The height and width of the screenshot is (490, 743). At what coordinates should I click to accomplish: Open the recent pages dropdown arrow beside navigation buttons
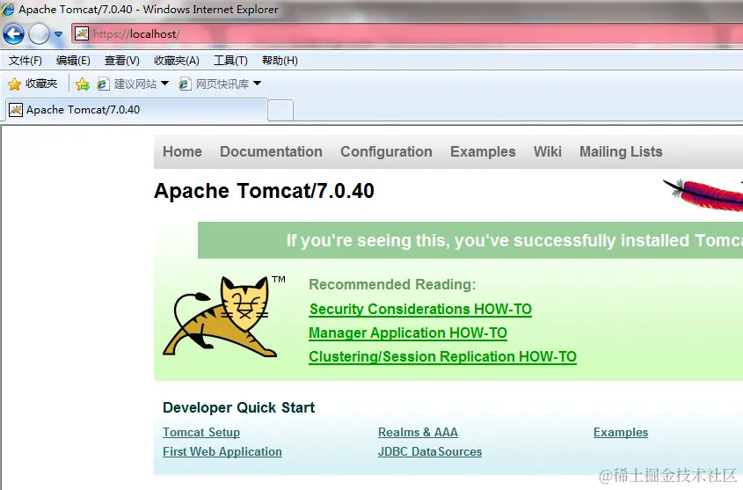(x=58, y=34)
